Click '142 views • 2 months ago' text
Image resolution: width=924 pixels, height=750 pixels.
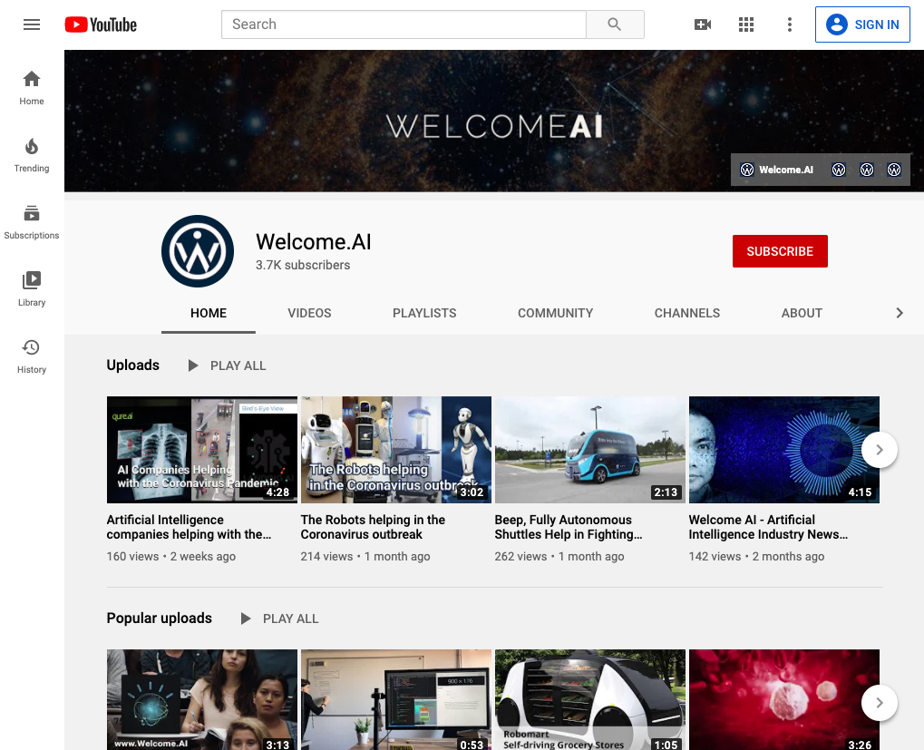pos(756,556)
